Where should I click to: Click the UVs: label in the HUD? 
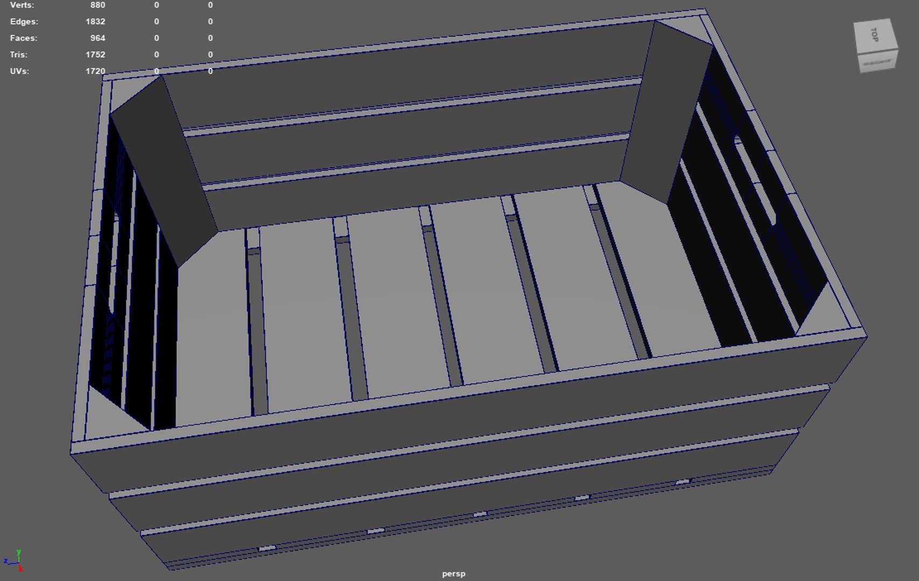pos(19,71)
